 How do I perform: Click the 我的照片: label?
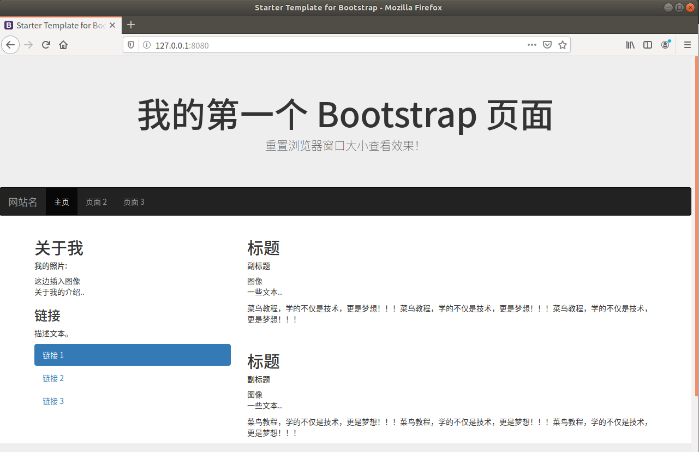[x=51, y=266]
